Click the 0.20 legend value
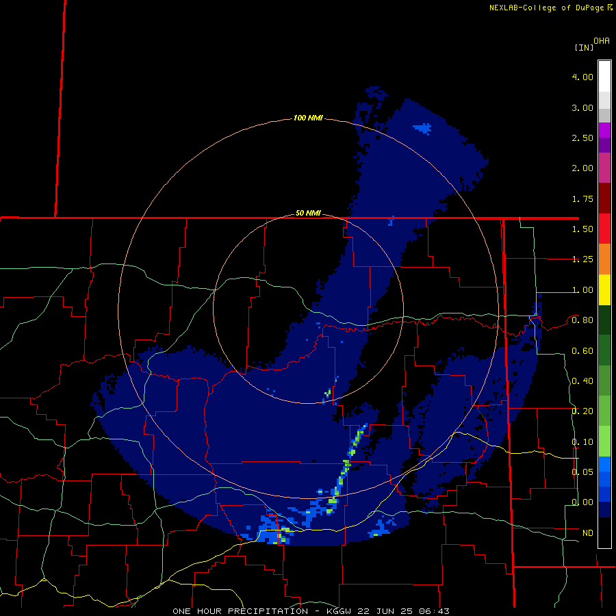616x616 pixels. tap(582, 411)
